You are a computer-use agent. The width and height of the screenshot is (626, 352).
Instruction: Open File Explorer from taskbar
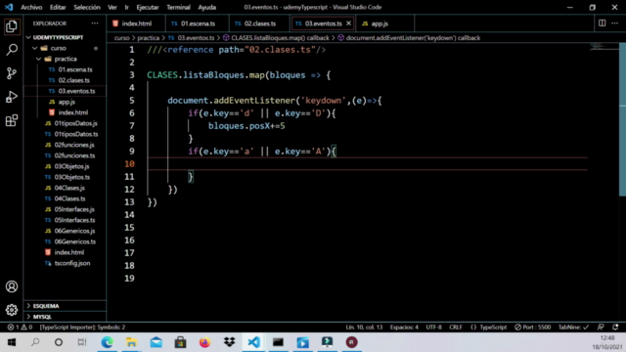pos(131,342)
